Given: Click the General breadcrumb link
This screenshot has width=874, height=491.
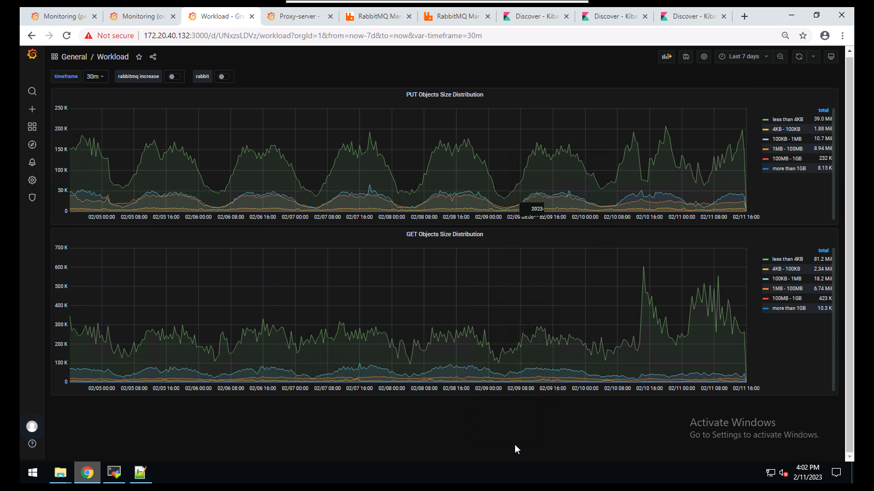Looking at the screenshot, I should [x=74, y=57].
